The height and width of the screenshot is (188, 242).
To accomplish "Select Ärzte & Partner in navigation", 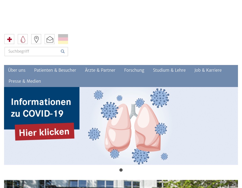I will click(100, 70).
